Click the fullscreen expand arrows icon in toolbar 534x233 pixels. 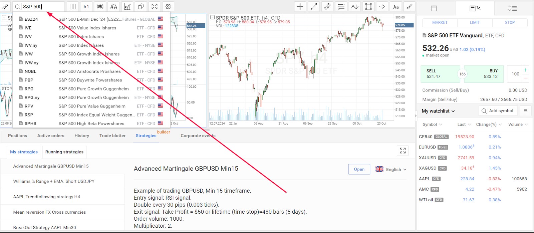coord(155,6)
